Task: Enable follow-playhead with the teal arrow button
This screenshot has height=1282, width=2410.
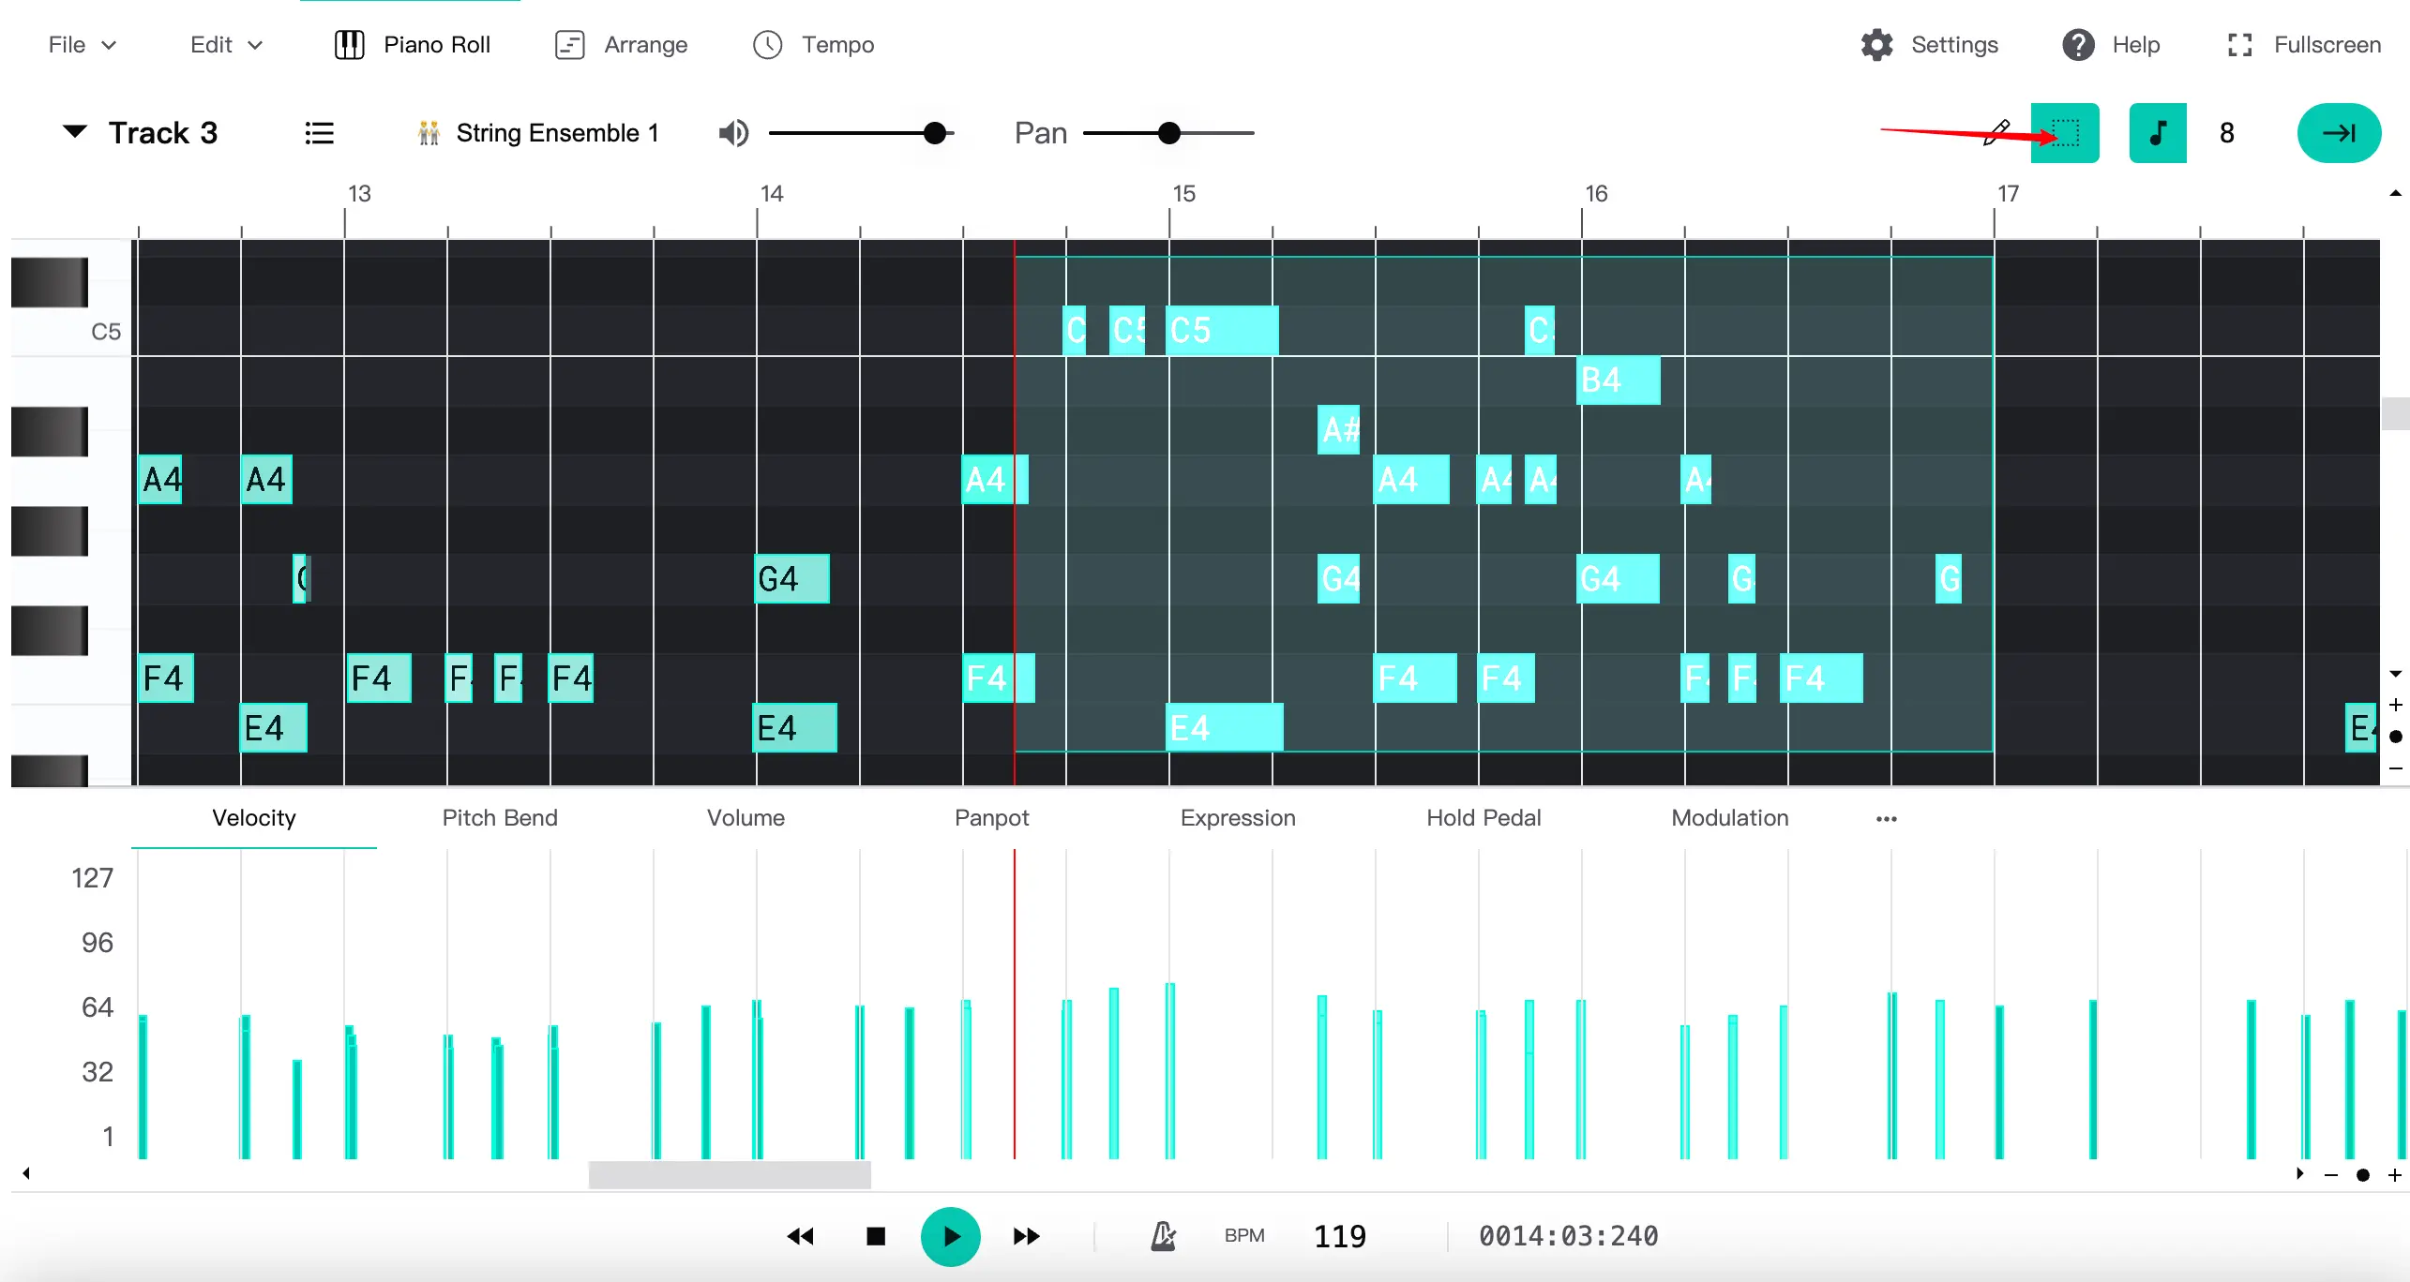Action: coord(2339,132)
